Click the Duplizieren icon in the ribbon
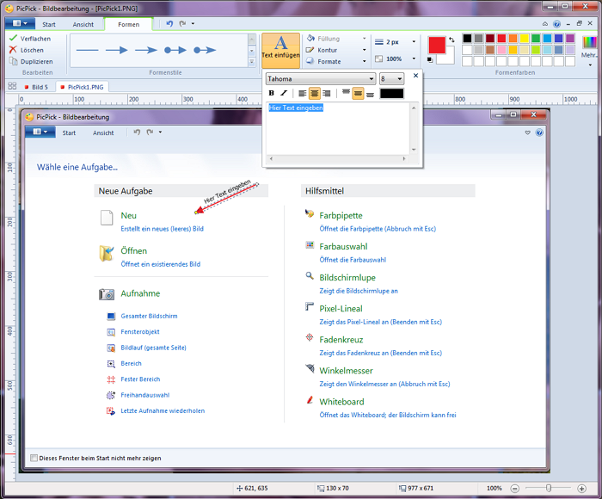The image size is (602, 499). [x=13, y=61]
